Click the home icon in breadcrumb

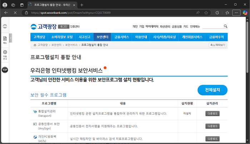[35, 45]
